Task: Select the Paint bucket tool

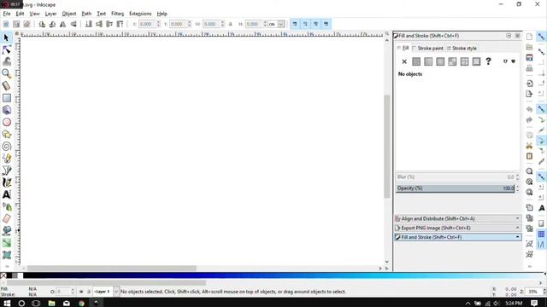Action: coord(6,231)
